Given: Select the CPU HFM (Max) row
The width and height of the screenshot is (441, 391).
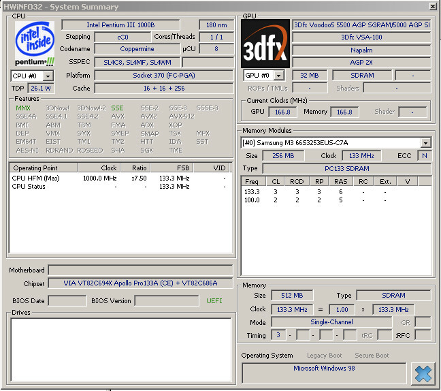Looking at the screenshot, I should pos(120,178).
